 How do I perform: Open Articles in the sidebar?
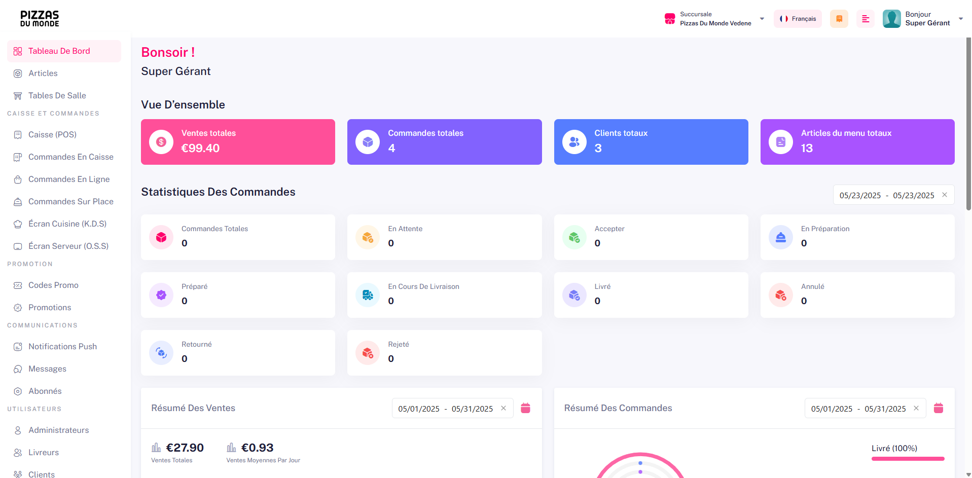tap(64, 73)
